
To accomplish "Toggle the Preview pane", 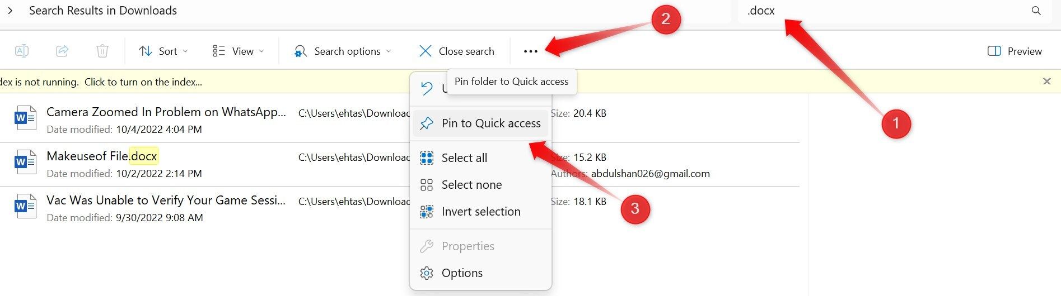I will click(1014, 51).
